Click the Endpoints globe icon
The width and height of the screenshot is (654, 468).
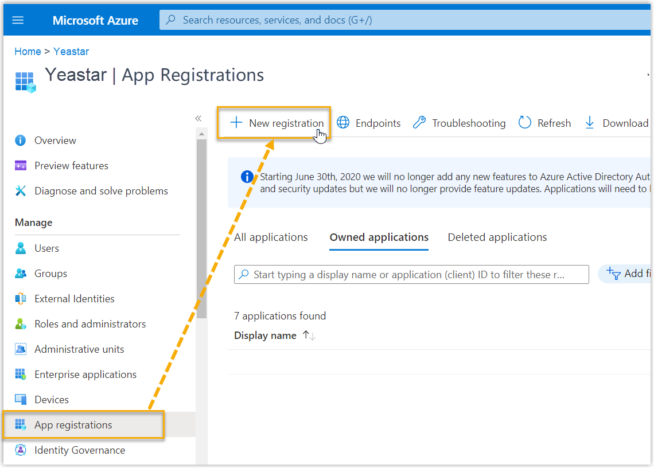pyautogui.click(x=343, y=123)
